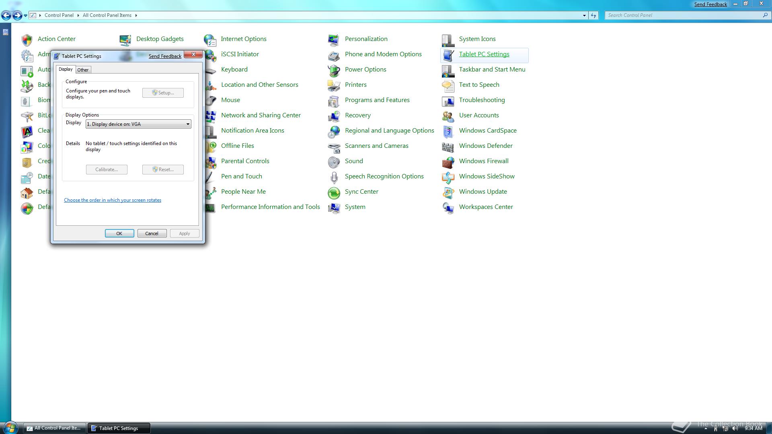Open the Action Center shield icon
Viewport: 772px width, 434px height.
point(27,40)
